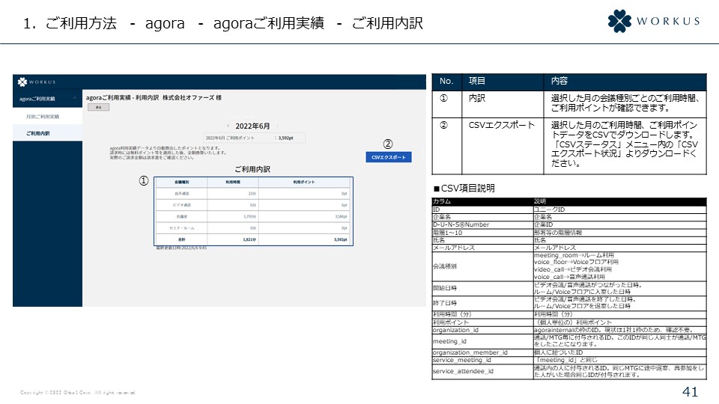Go to the month before 2022年6月
The image size is (719, 404).
point(228,126)
